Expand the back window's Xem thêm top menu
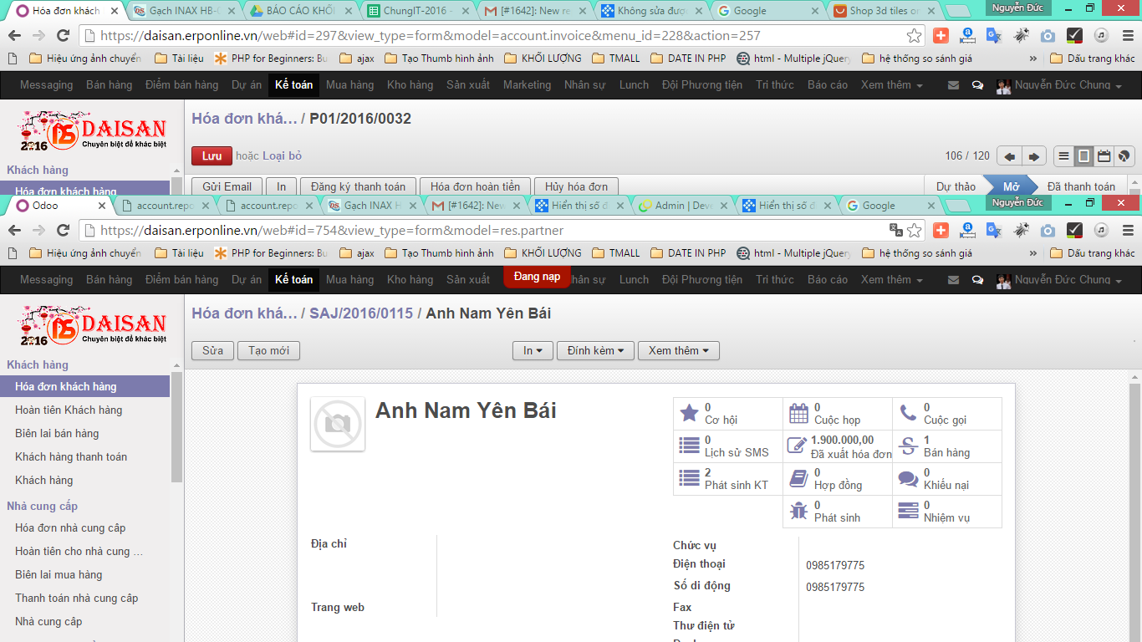The height and width of the screenshot is (642, 1142). click(x=891, y=85)
